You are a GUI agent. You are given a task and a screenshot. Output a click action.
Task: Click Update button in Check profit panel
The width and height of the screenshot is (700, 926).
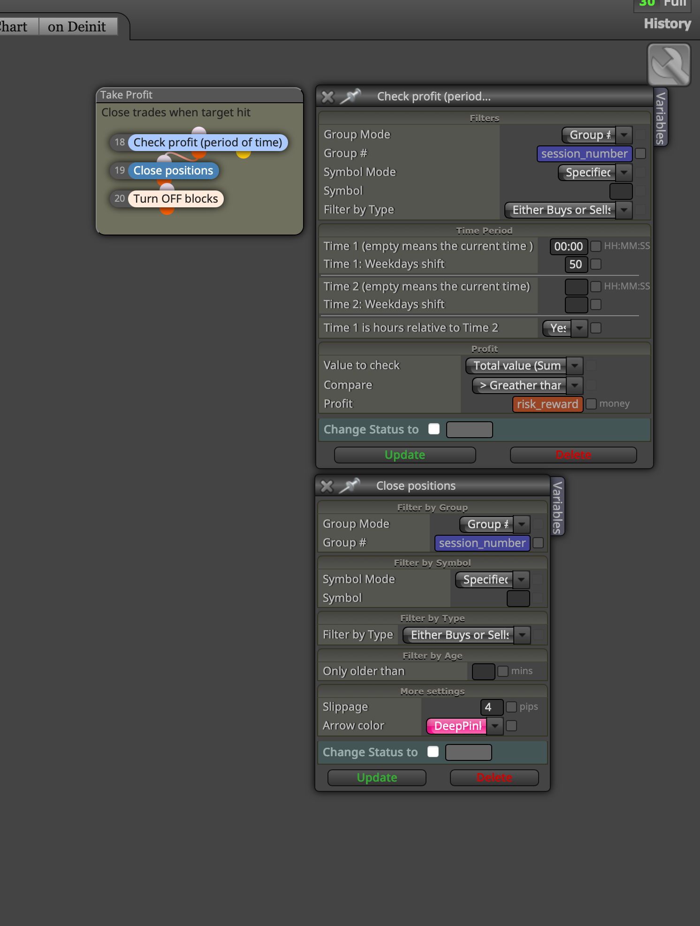[405, 455]
